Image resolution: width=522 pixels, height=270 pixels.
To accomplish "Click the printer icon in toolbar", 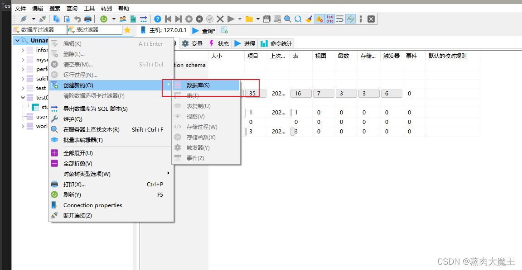I will click(x=88, y=19).
